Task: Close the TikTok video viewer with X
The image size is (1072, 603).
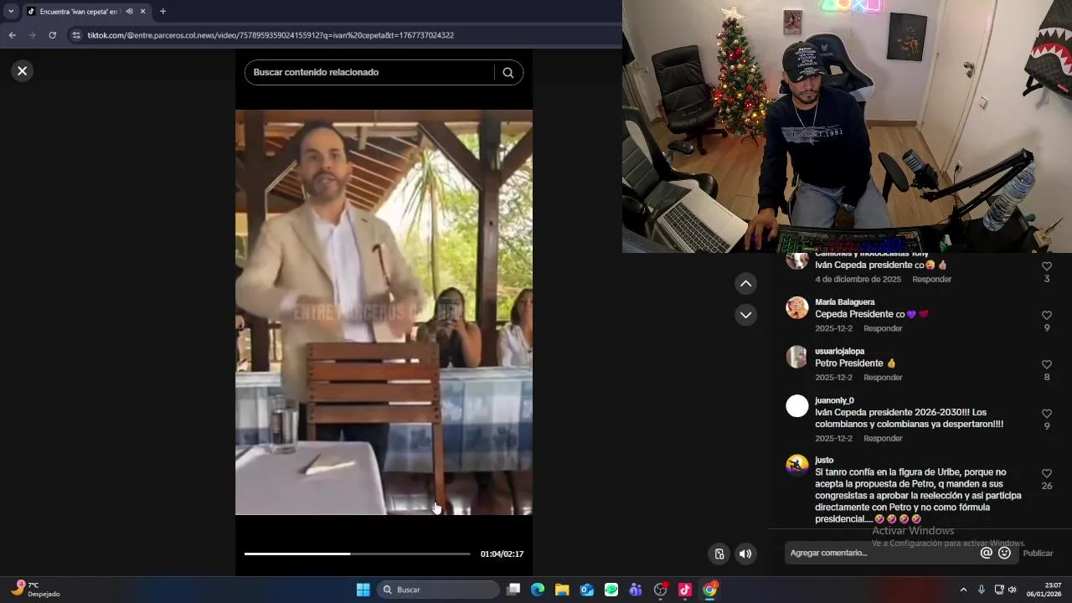Action: click(23, 71)
